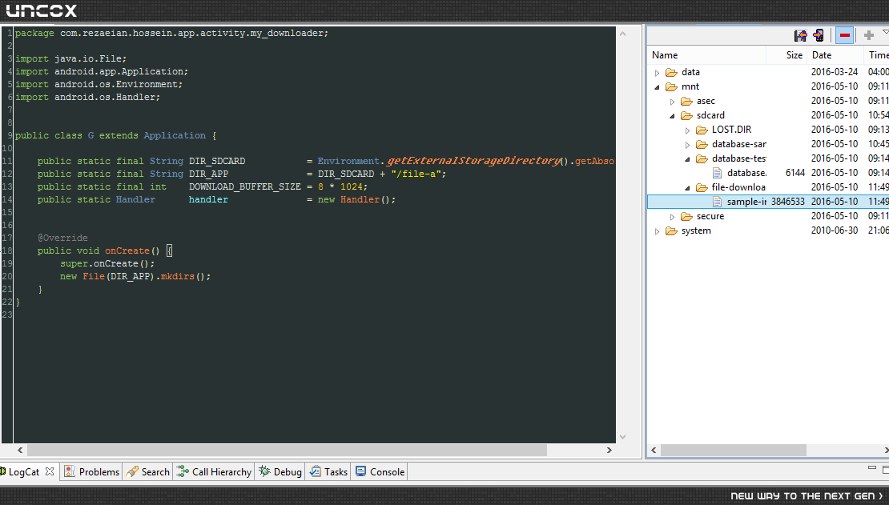Switch to the Tasks tab
Image resolution: width=889 pixels, height=505 pixels.
pos(328,471)
